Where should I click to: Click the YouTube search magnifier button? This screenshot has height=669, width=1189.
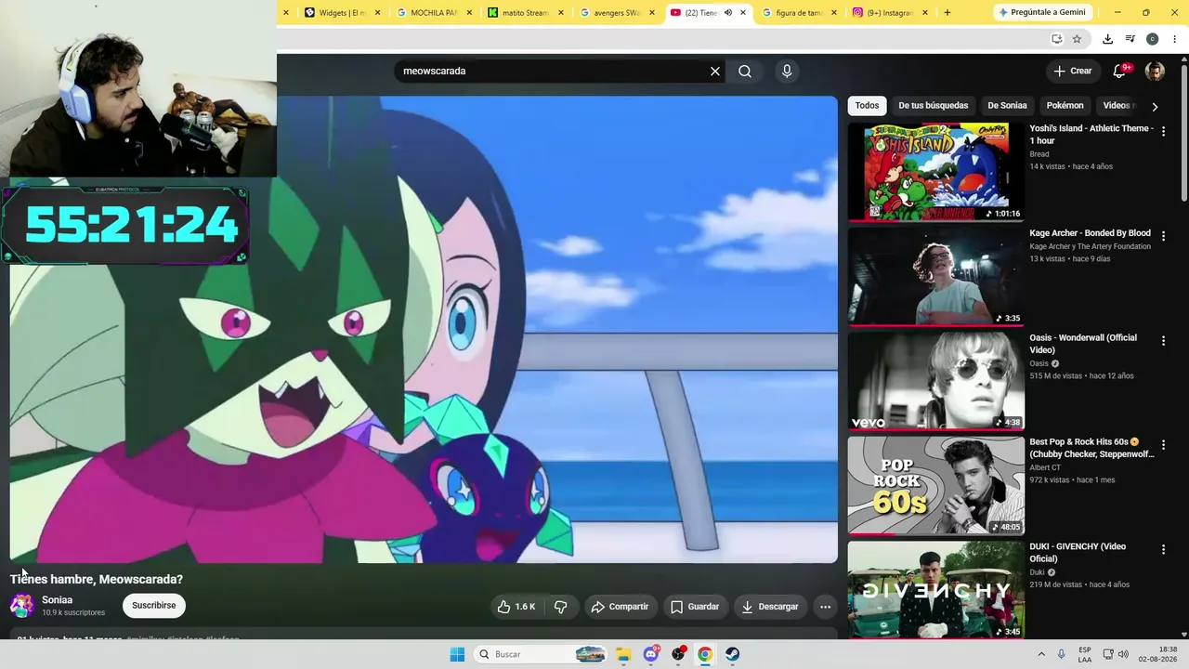pos(745,72)
